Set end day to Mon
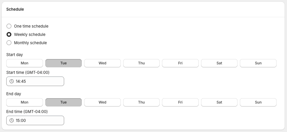 tap(24, 102)
